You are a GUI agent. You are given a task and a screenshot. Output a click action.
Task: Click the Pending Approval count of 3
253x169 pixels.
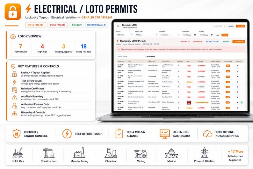(x=64, y=46)
